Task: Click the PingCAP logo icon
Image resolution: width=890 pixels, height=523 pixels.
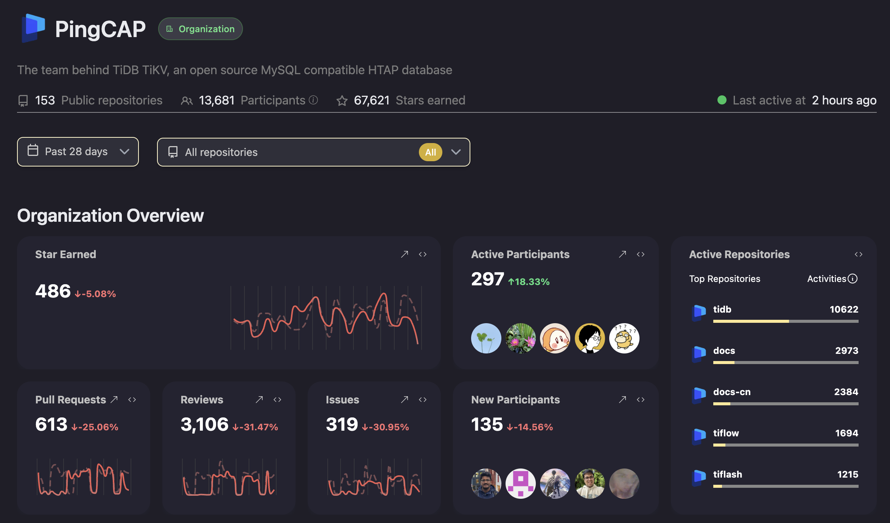Action: pyautogui.click(x=34, y=28)
